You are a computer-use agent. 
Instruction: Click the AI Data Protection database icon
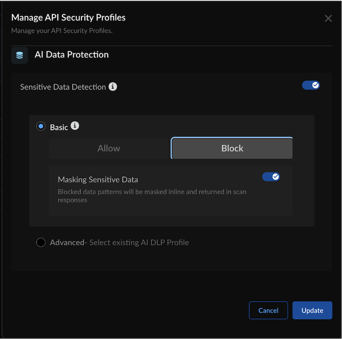[20, 55]
